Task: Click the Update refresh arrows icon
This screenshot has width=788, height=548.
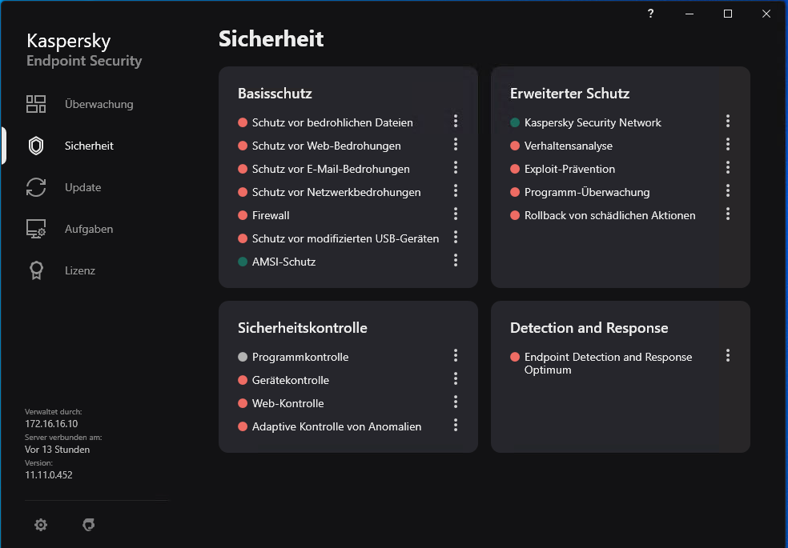Action: tap(36, 188)
